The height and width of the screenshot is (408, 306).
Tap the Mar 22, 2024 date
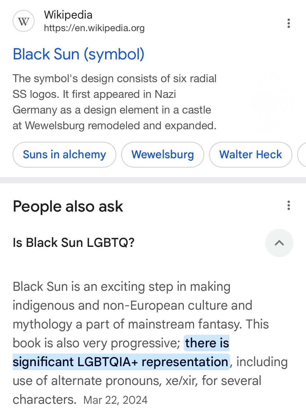coord(115,400)
